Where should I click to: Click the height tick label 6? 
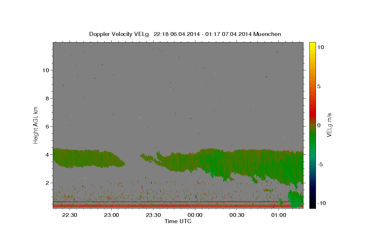pyautogui.click(x=47, y=126)
